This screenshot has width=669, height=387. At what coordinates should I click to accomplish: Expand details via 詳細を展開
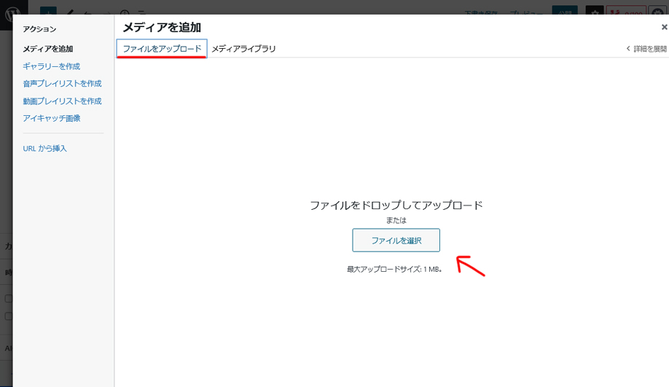(646, 49)
